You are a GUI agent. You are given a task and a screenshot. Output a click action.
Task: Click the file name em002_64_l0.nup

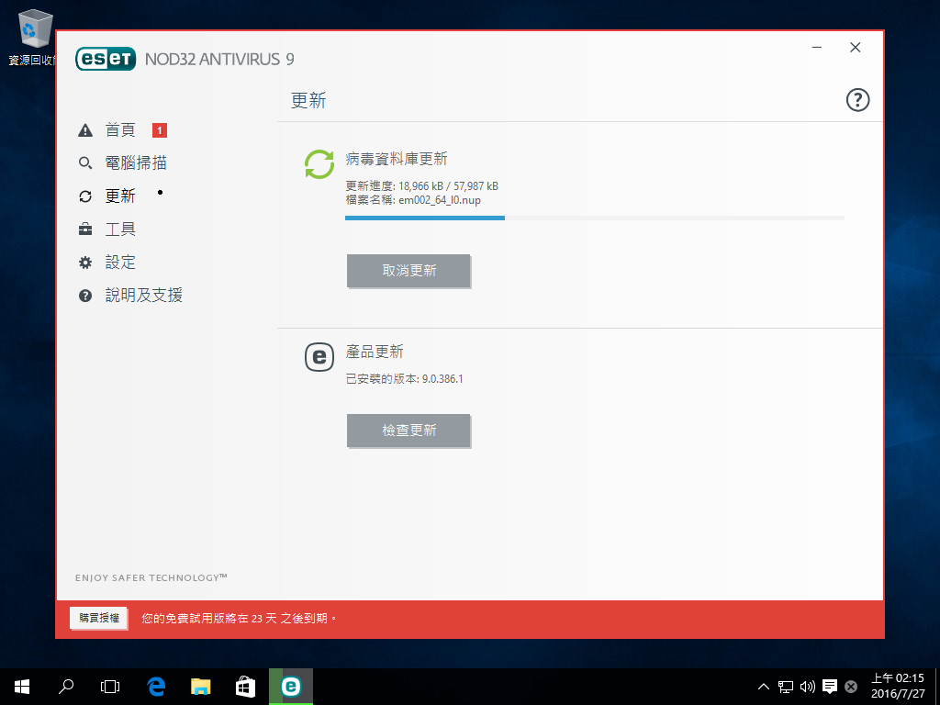(440, 200)
